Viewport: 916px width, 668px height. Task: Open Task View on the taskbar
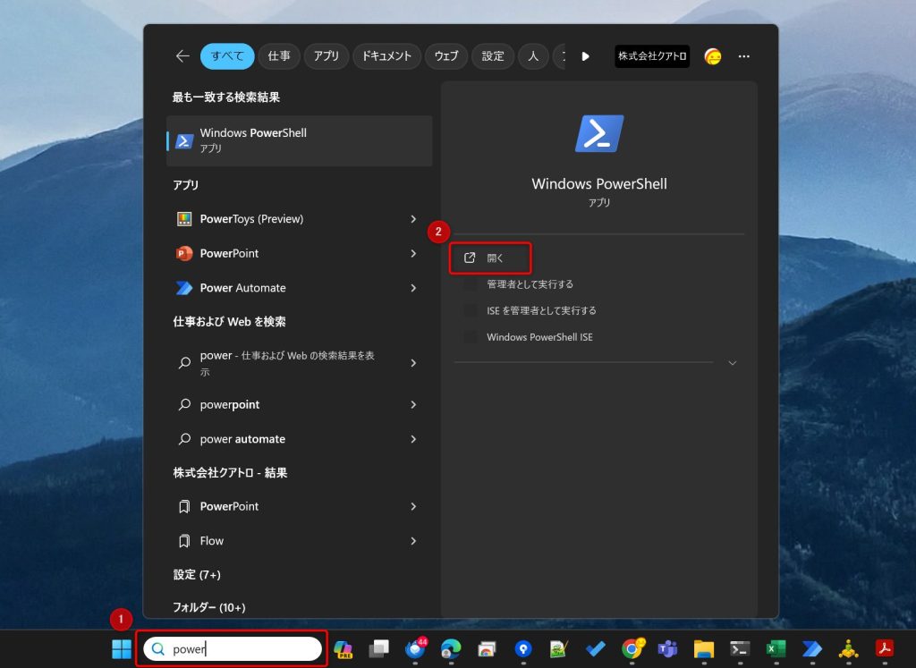coord(379,648)
